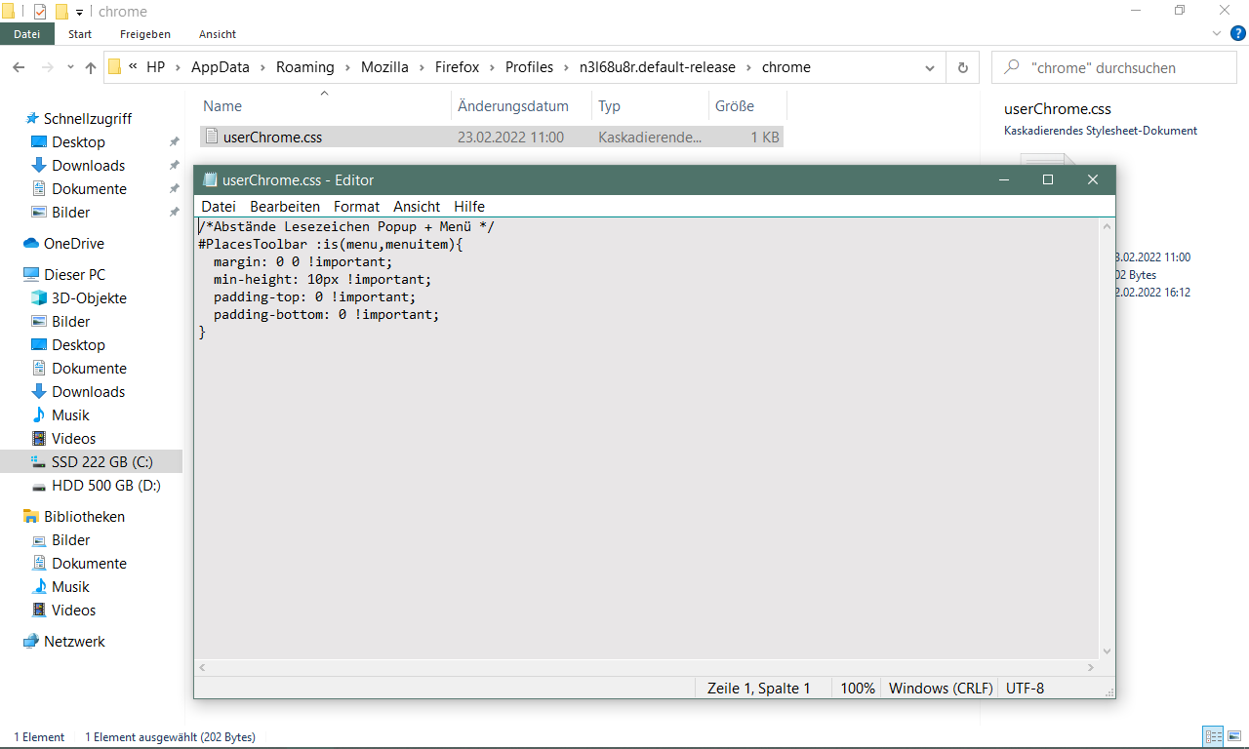The width and height of the screenshot is (1249, 749).
Task: Open OneDrive in the navigation pane
Action: point(73,244)
